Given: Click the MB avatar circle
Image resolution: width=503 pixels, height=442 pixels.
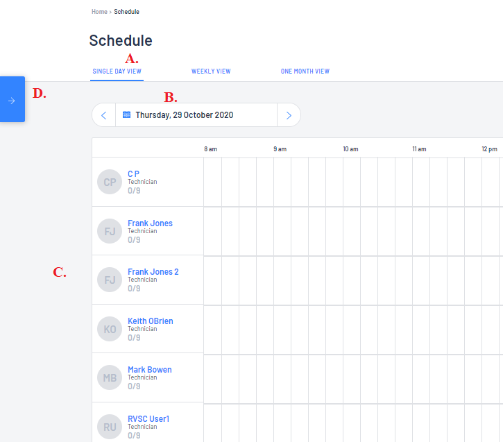Looking at the screenshot, I should (x=110, y=377).
